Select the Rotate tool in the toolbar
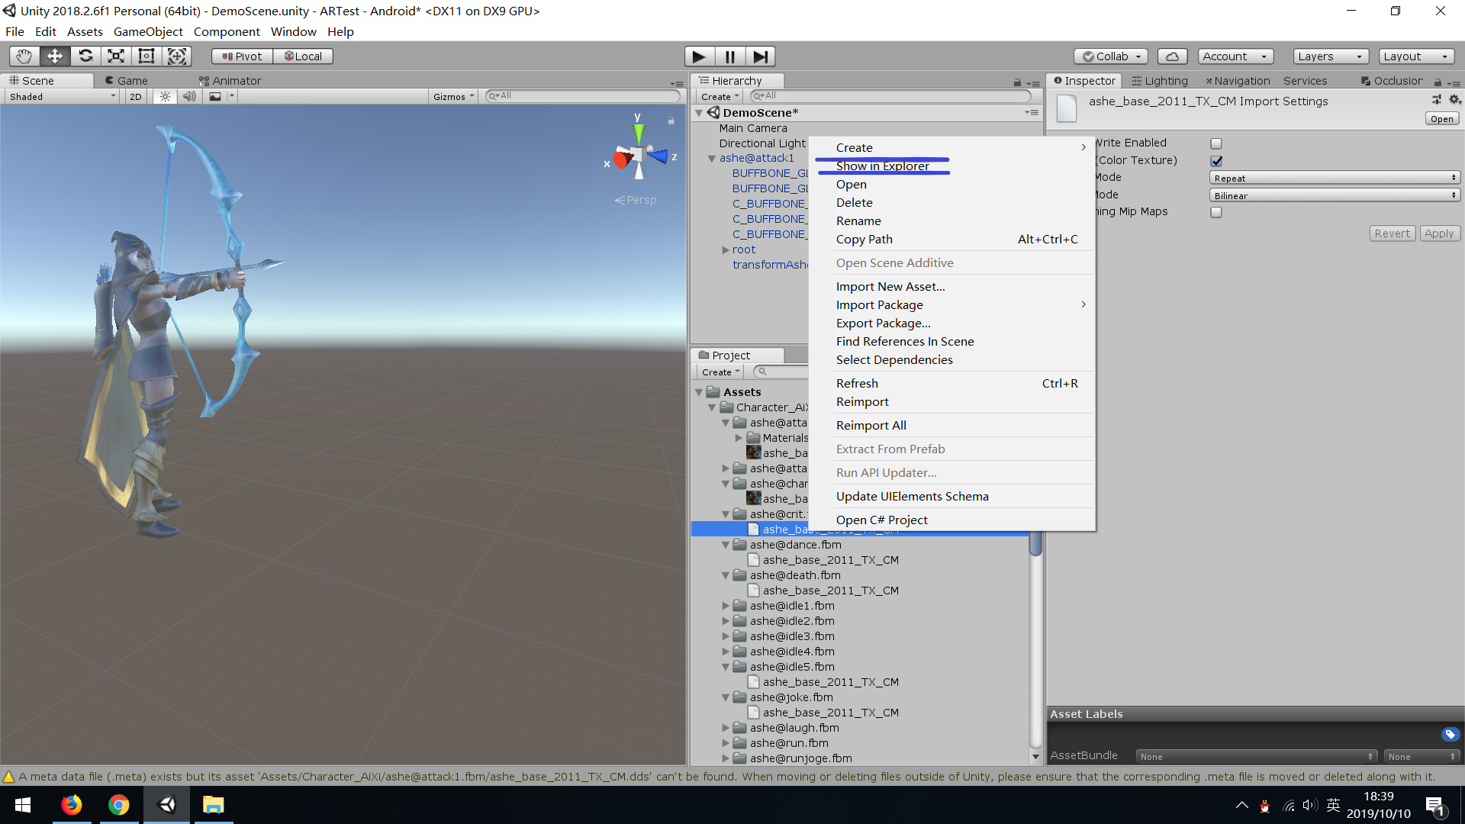Viewport: 1465px width, 824px height. coord(85,56)
